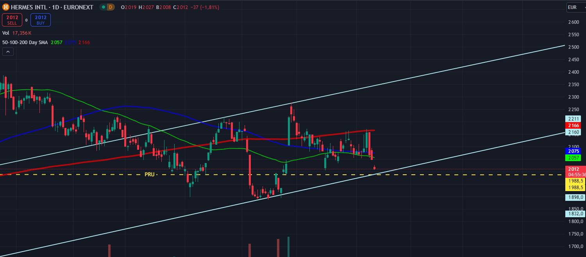The image size is (586, 257).
Task: Click the 2211 trendline price label
Action: pos(573,119)
